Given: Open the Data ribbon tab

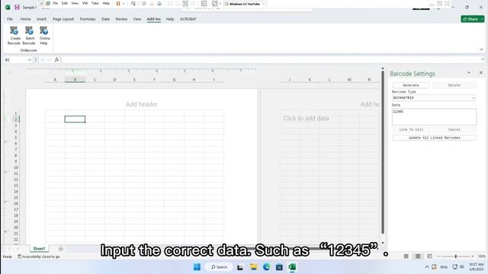Looking at the screenshot, I should 105,19.
